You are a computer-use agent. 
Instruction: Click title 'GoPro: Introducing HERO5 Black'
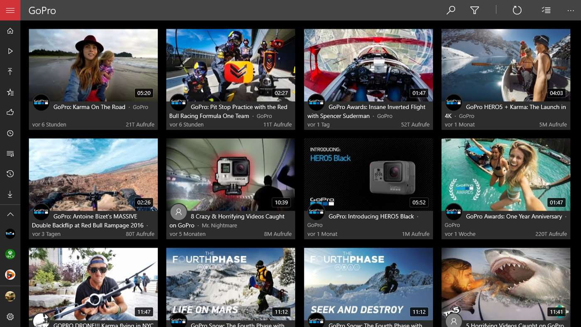coord(371,216)
